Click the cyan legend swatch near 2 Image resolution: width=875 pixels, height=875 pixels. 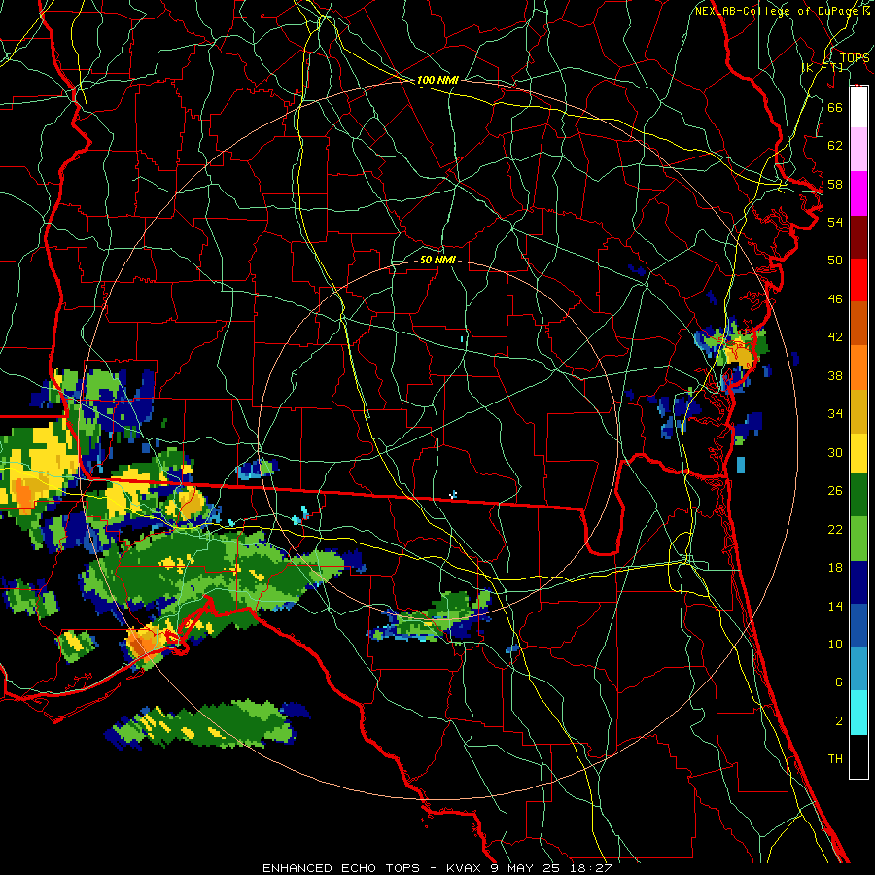coord(858,713)
